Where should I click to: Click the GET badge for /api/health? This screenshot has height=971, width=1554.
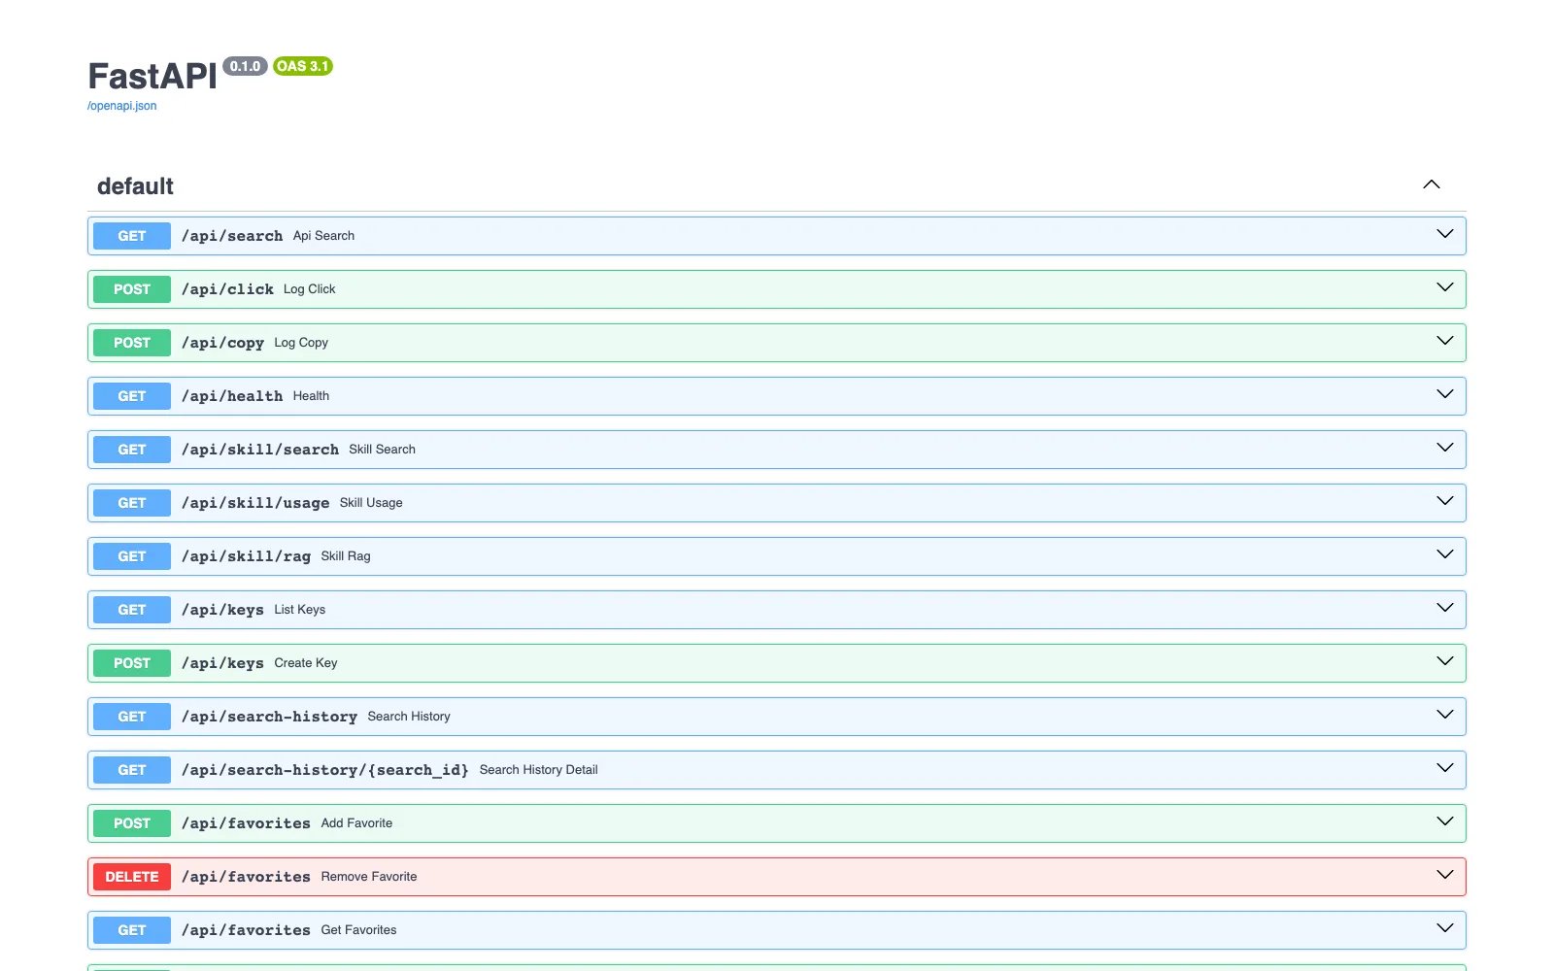point(132,396)
